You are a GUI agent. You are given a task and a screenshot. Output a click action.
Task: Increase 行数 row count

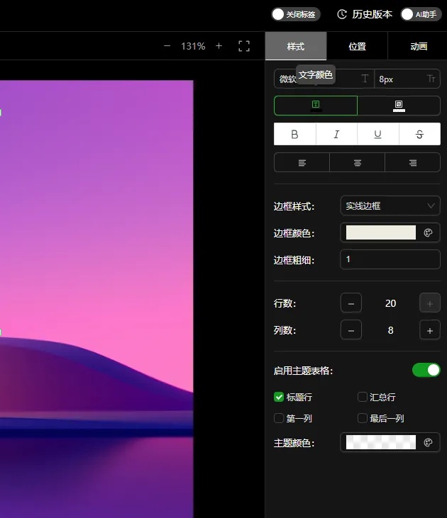(430, 303)
